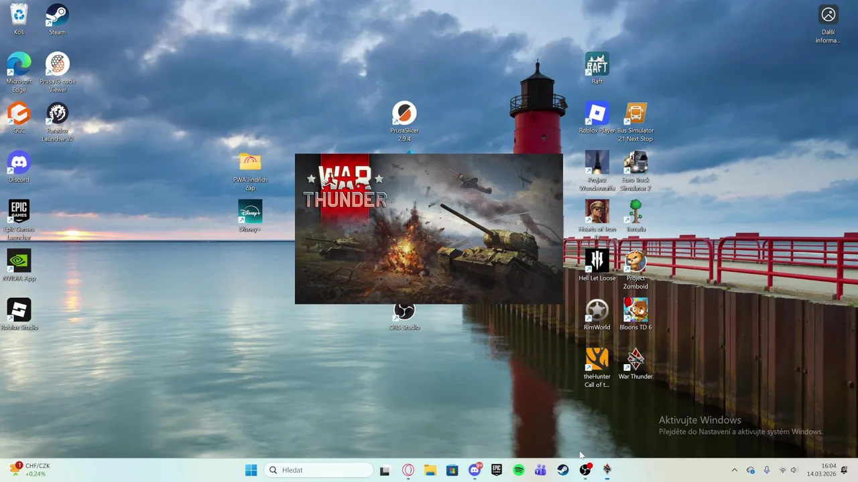Open the Hearts of Iron IV shortcut
The image size is (858, 482).
click(x=597, y=220)
